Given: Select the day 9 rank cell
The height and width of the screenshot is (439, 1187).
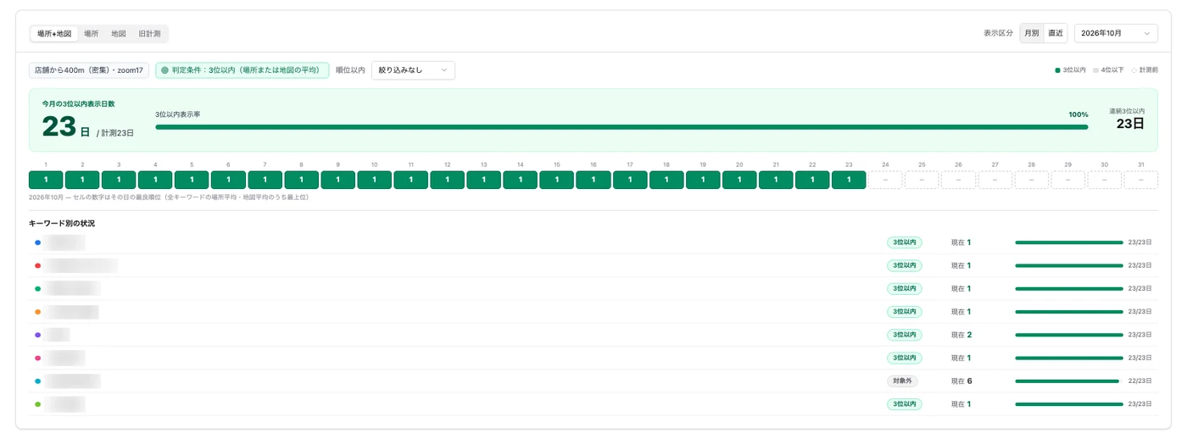Looking at the screenshot, I should pyautogui.click(x=337, y=180).
